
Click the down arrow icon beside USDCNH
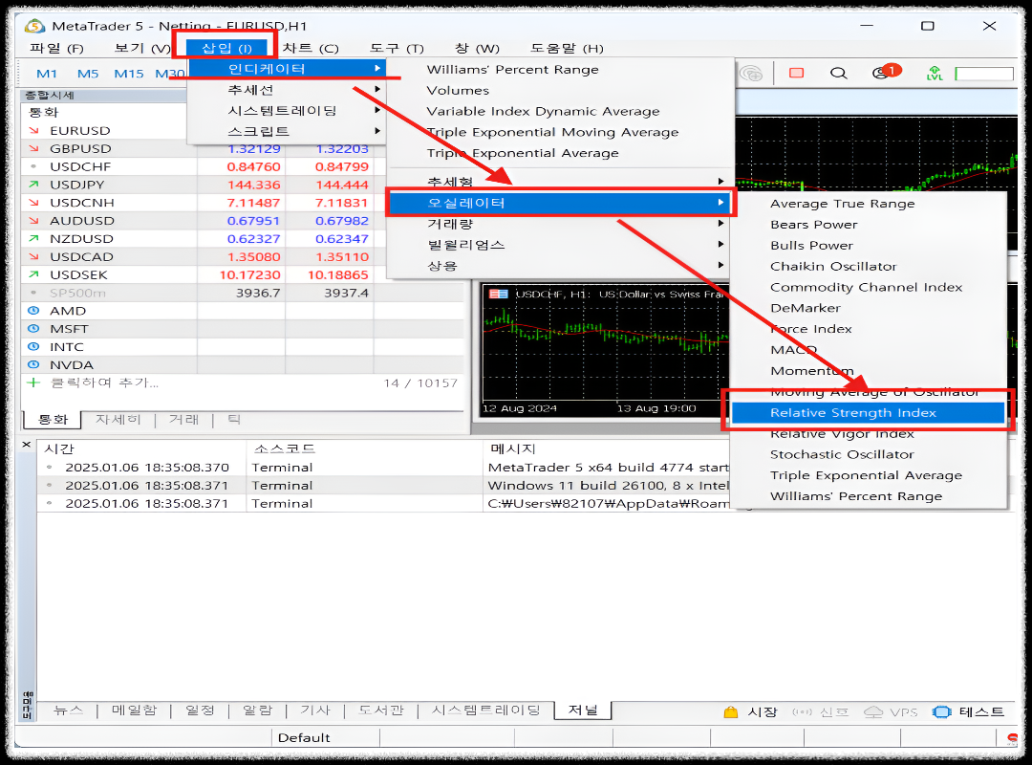(33, 203)
